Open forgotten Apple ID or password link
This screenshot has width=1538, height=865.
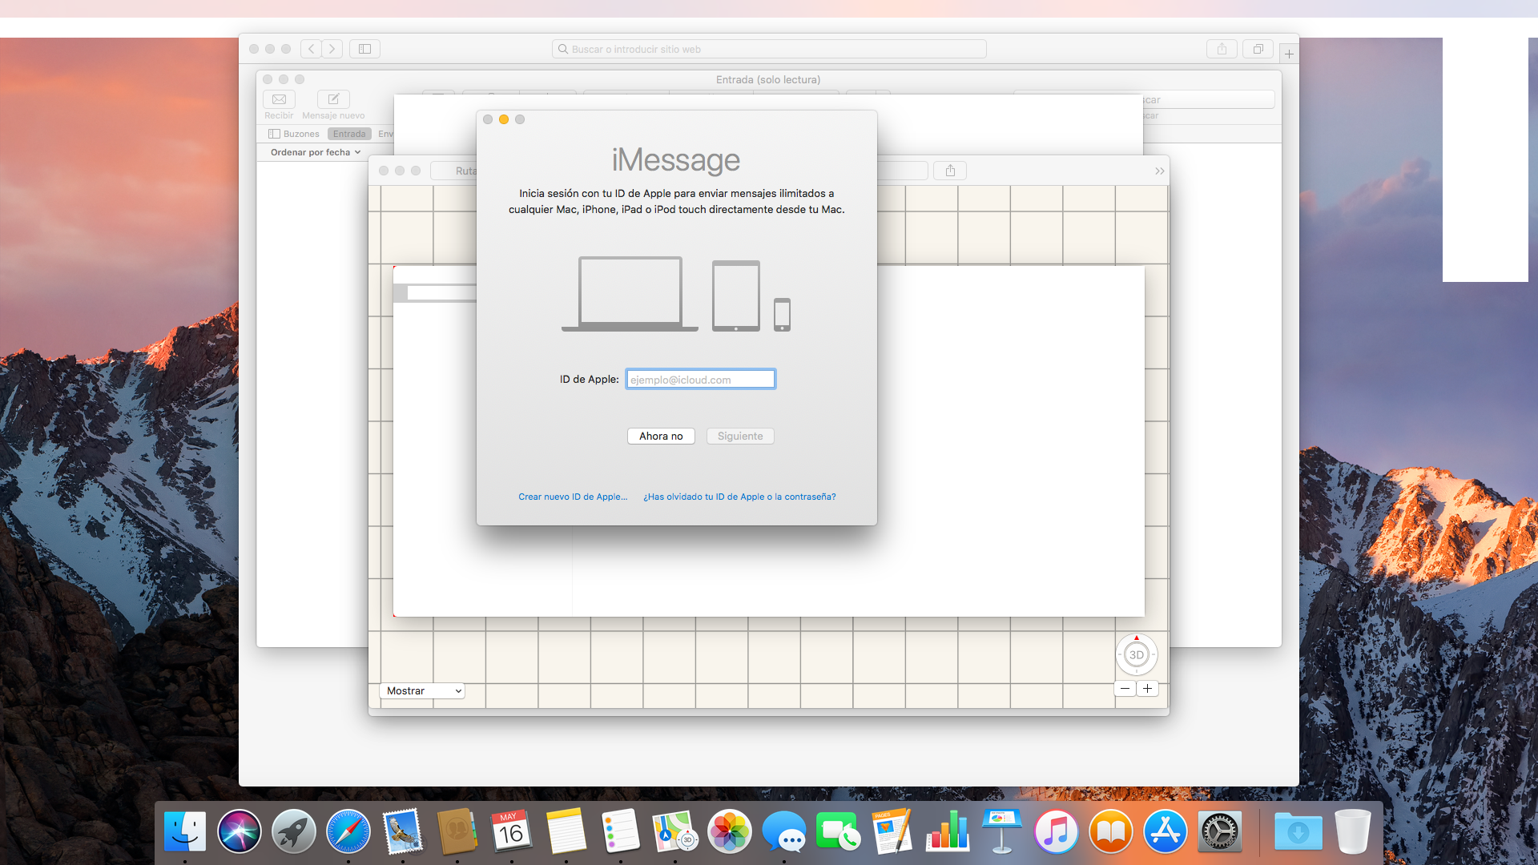click(x=739, y=497)
